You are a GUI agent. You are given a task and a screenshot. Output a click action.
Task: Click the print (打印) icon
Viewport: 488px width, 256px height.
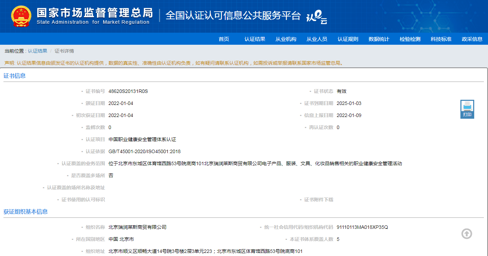click(467, 109)
